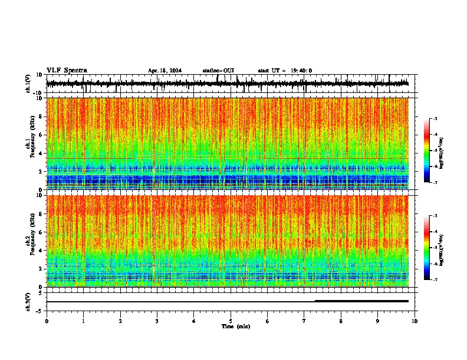The height and width of the screenshot is (360, 467).
Task: Click the ch.1(V) waveform axis label
Action: [x=28, y=84]
